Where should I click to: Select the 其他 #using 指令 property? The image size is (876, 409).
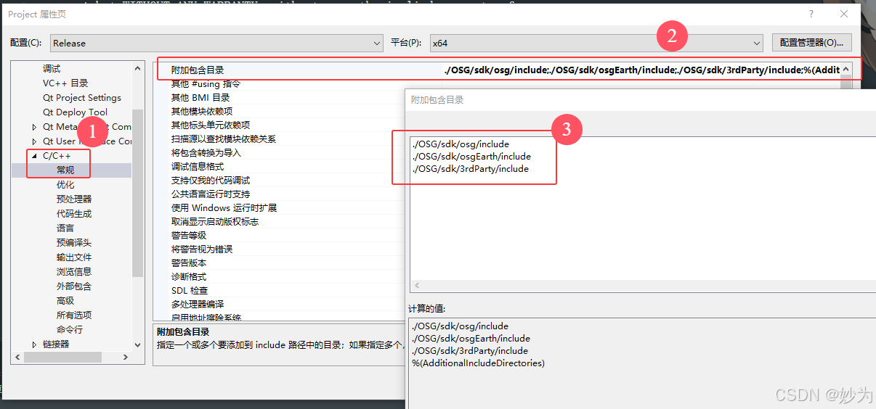206,83
